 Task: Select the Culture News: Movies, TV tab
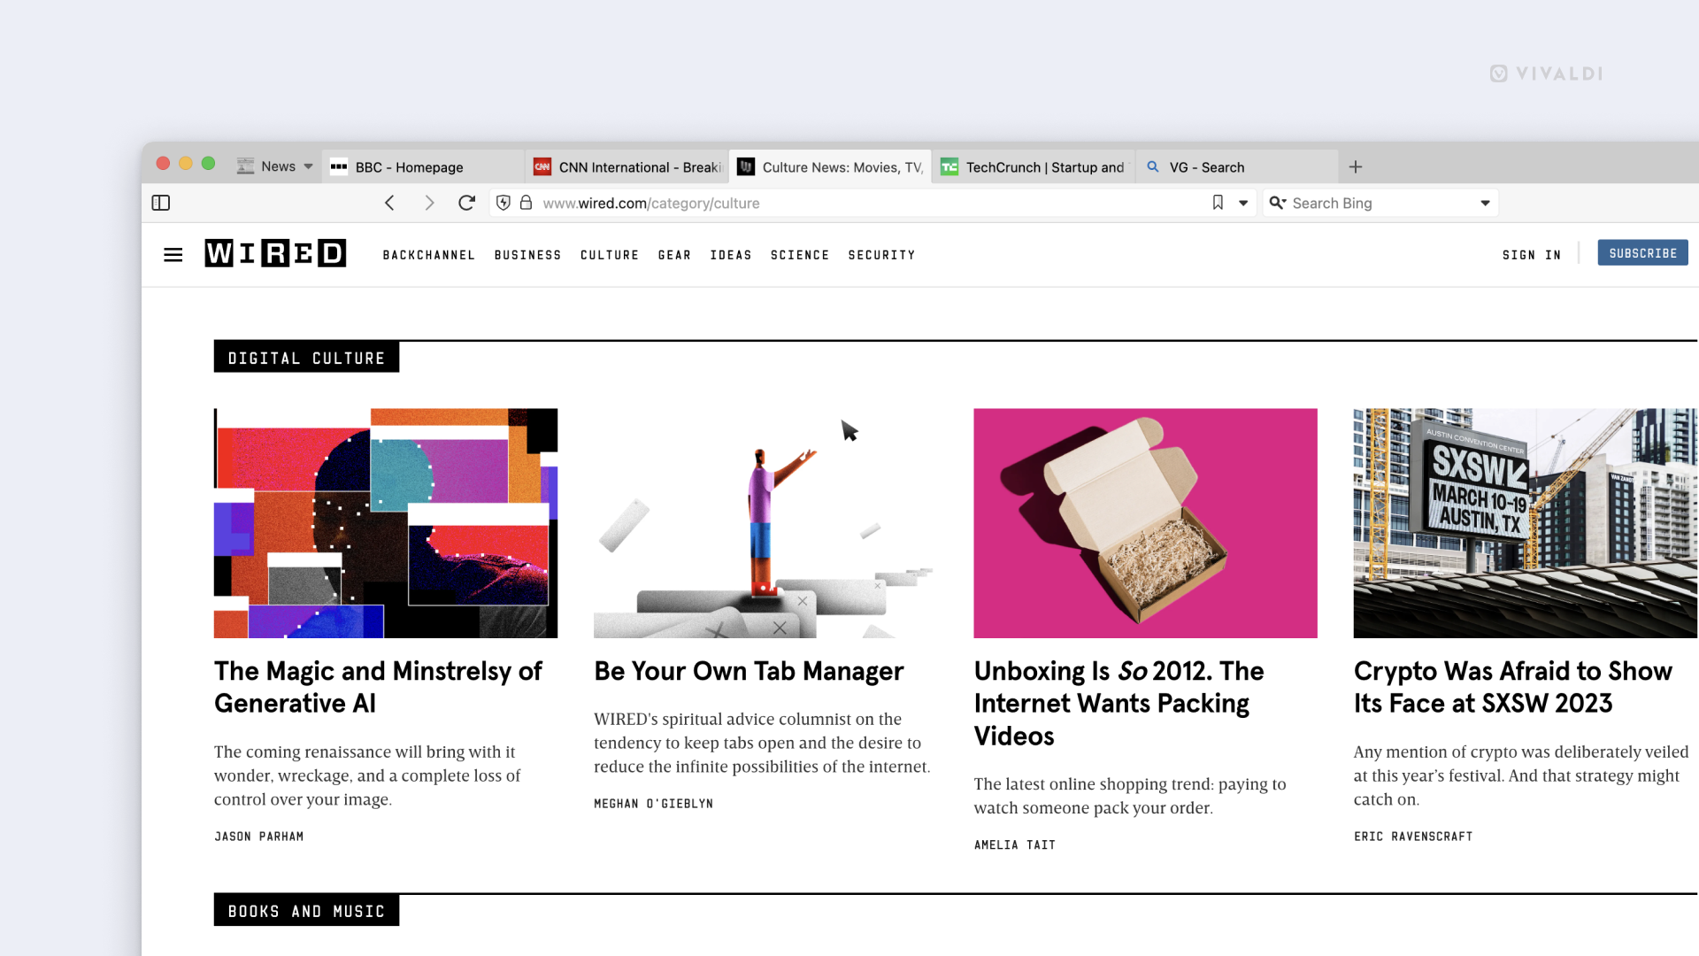click(830, 166)
